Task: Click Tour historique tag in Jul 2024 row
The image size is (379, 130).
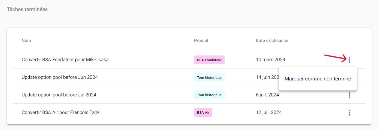Action: [x=209, y=95]
